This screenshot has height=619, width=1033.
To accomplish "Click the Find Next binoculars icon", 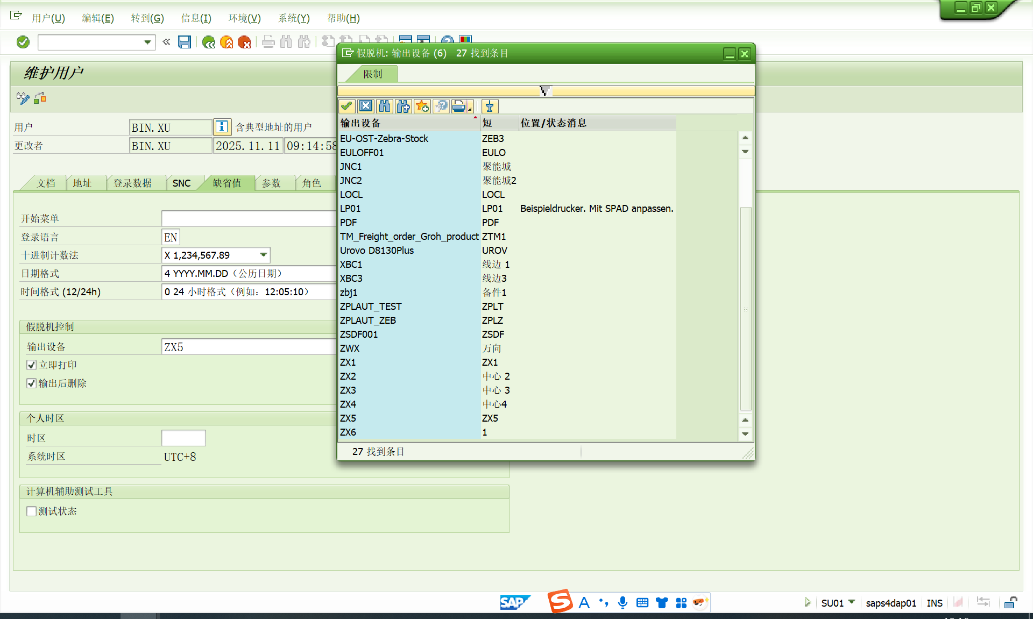I will click(x=404, y=106).
